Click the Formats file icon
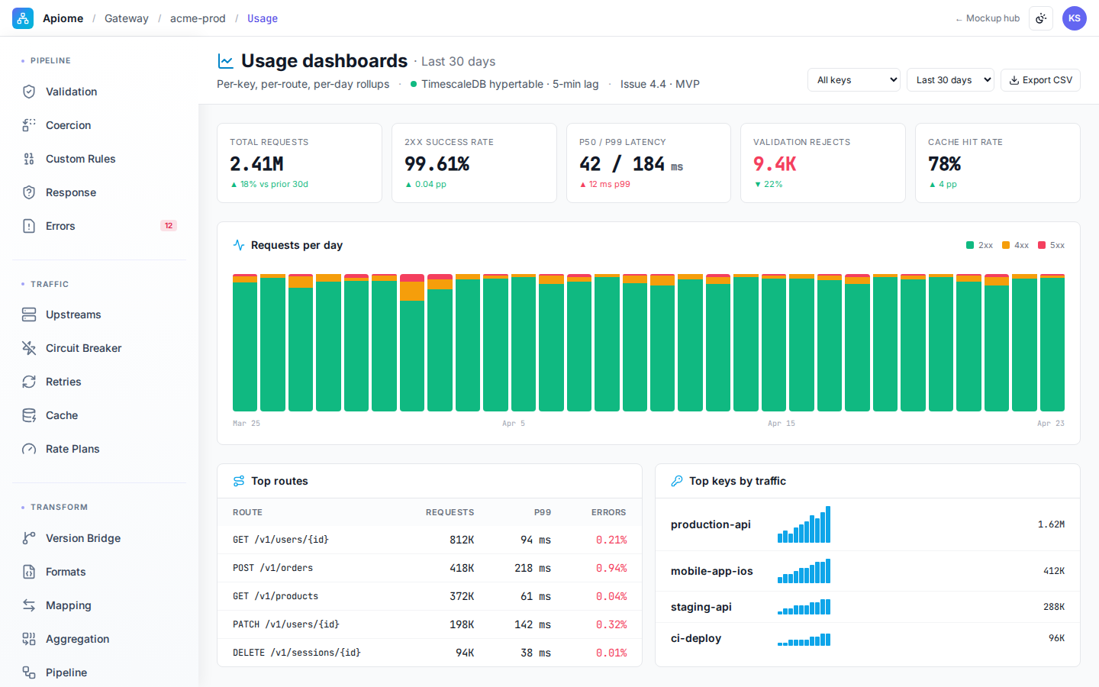Image resolution: width=1099 pixels, height=687 pixels. 29,572
